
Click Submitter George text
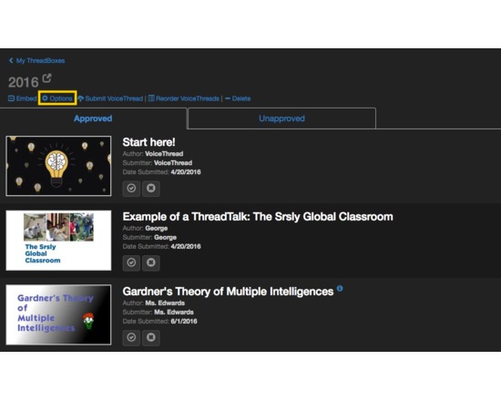(x=149, y=237)
